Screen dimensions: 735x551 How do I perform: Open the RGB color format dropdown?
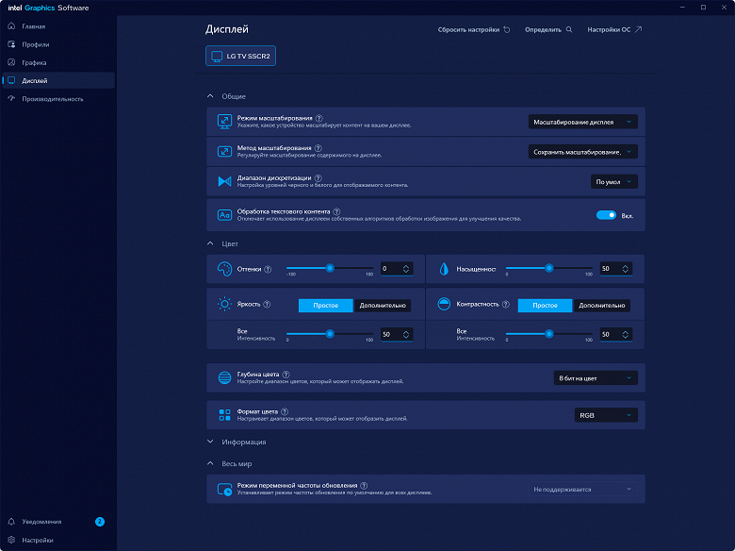pyautogui.click(x=606, y=415)
